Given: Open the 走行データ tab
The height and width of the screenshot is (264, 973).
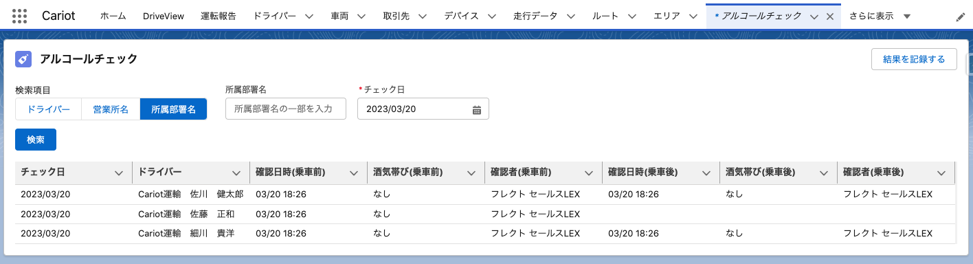Looking at the screenshot, I should 535,16.
